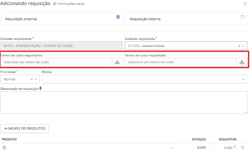
Task: Open hierarchy picker for Centro de custo requisitado
Action: (x=242, y=62)
